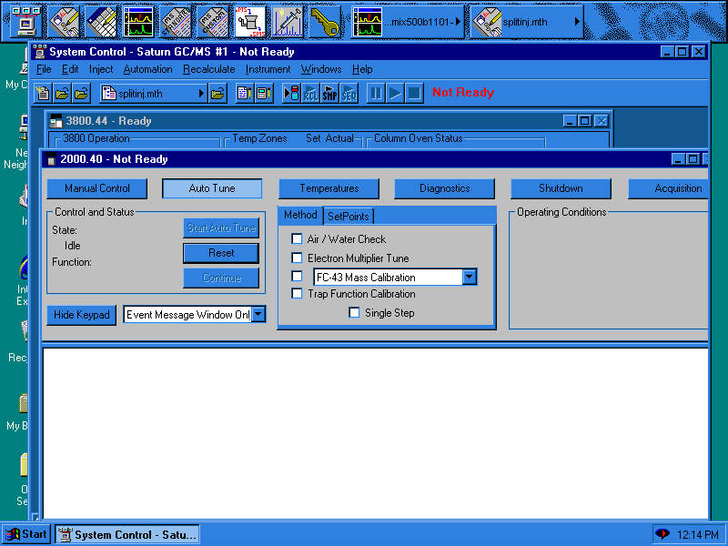The height and width of the screenshot is (546, 728).
Task: Launch Method Builder icon with pencil and document
Action: (64, 21)
